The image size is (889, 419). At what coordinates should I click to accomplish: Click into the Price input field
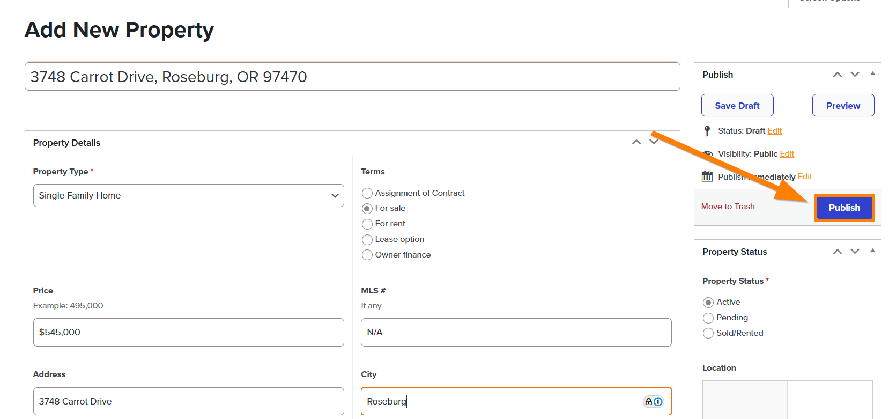coord(188,333)
